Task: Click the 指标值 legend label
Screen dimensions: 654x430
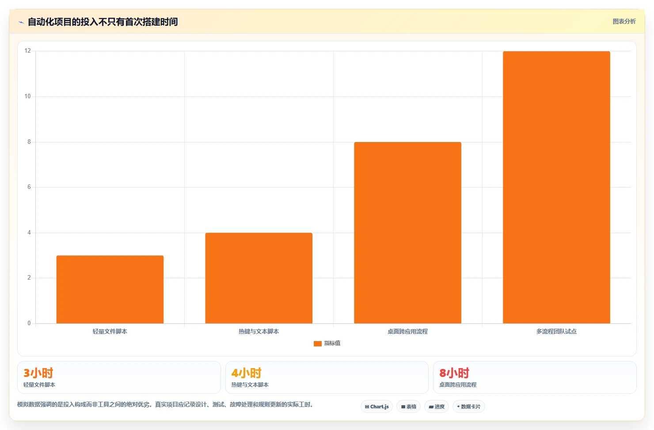Action: [332, 343]
